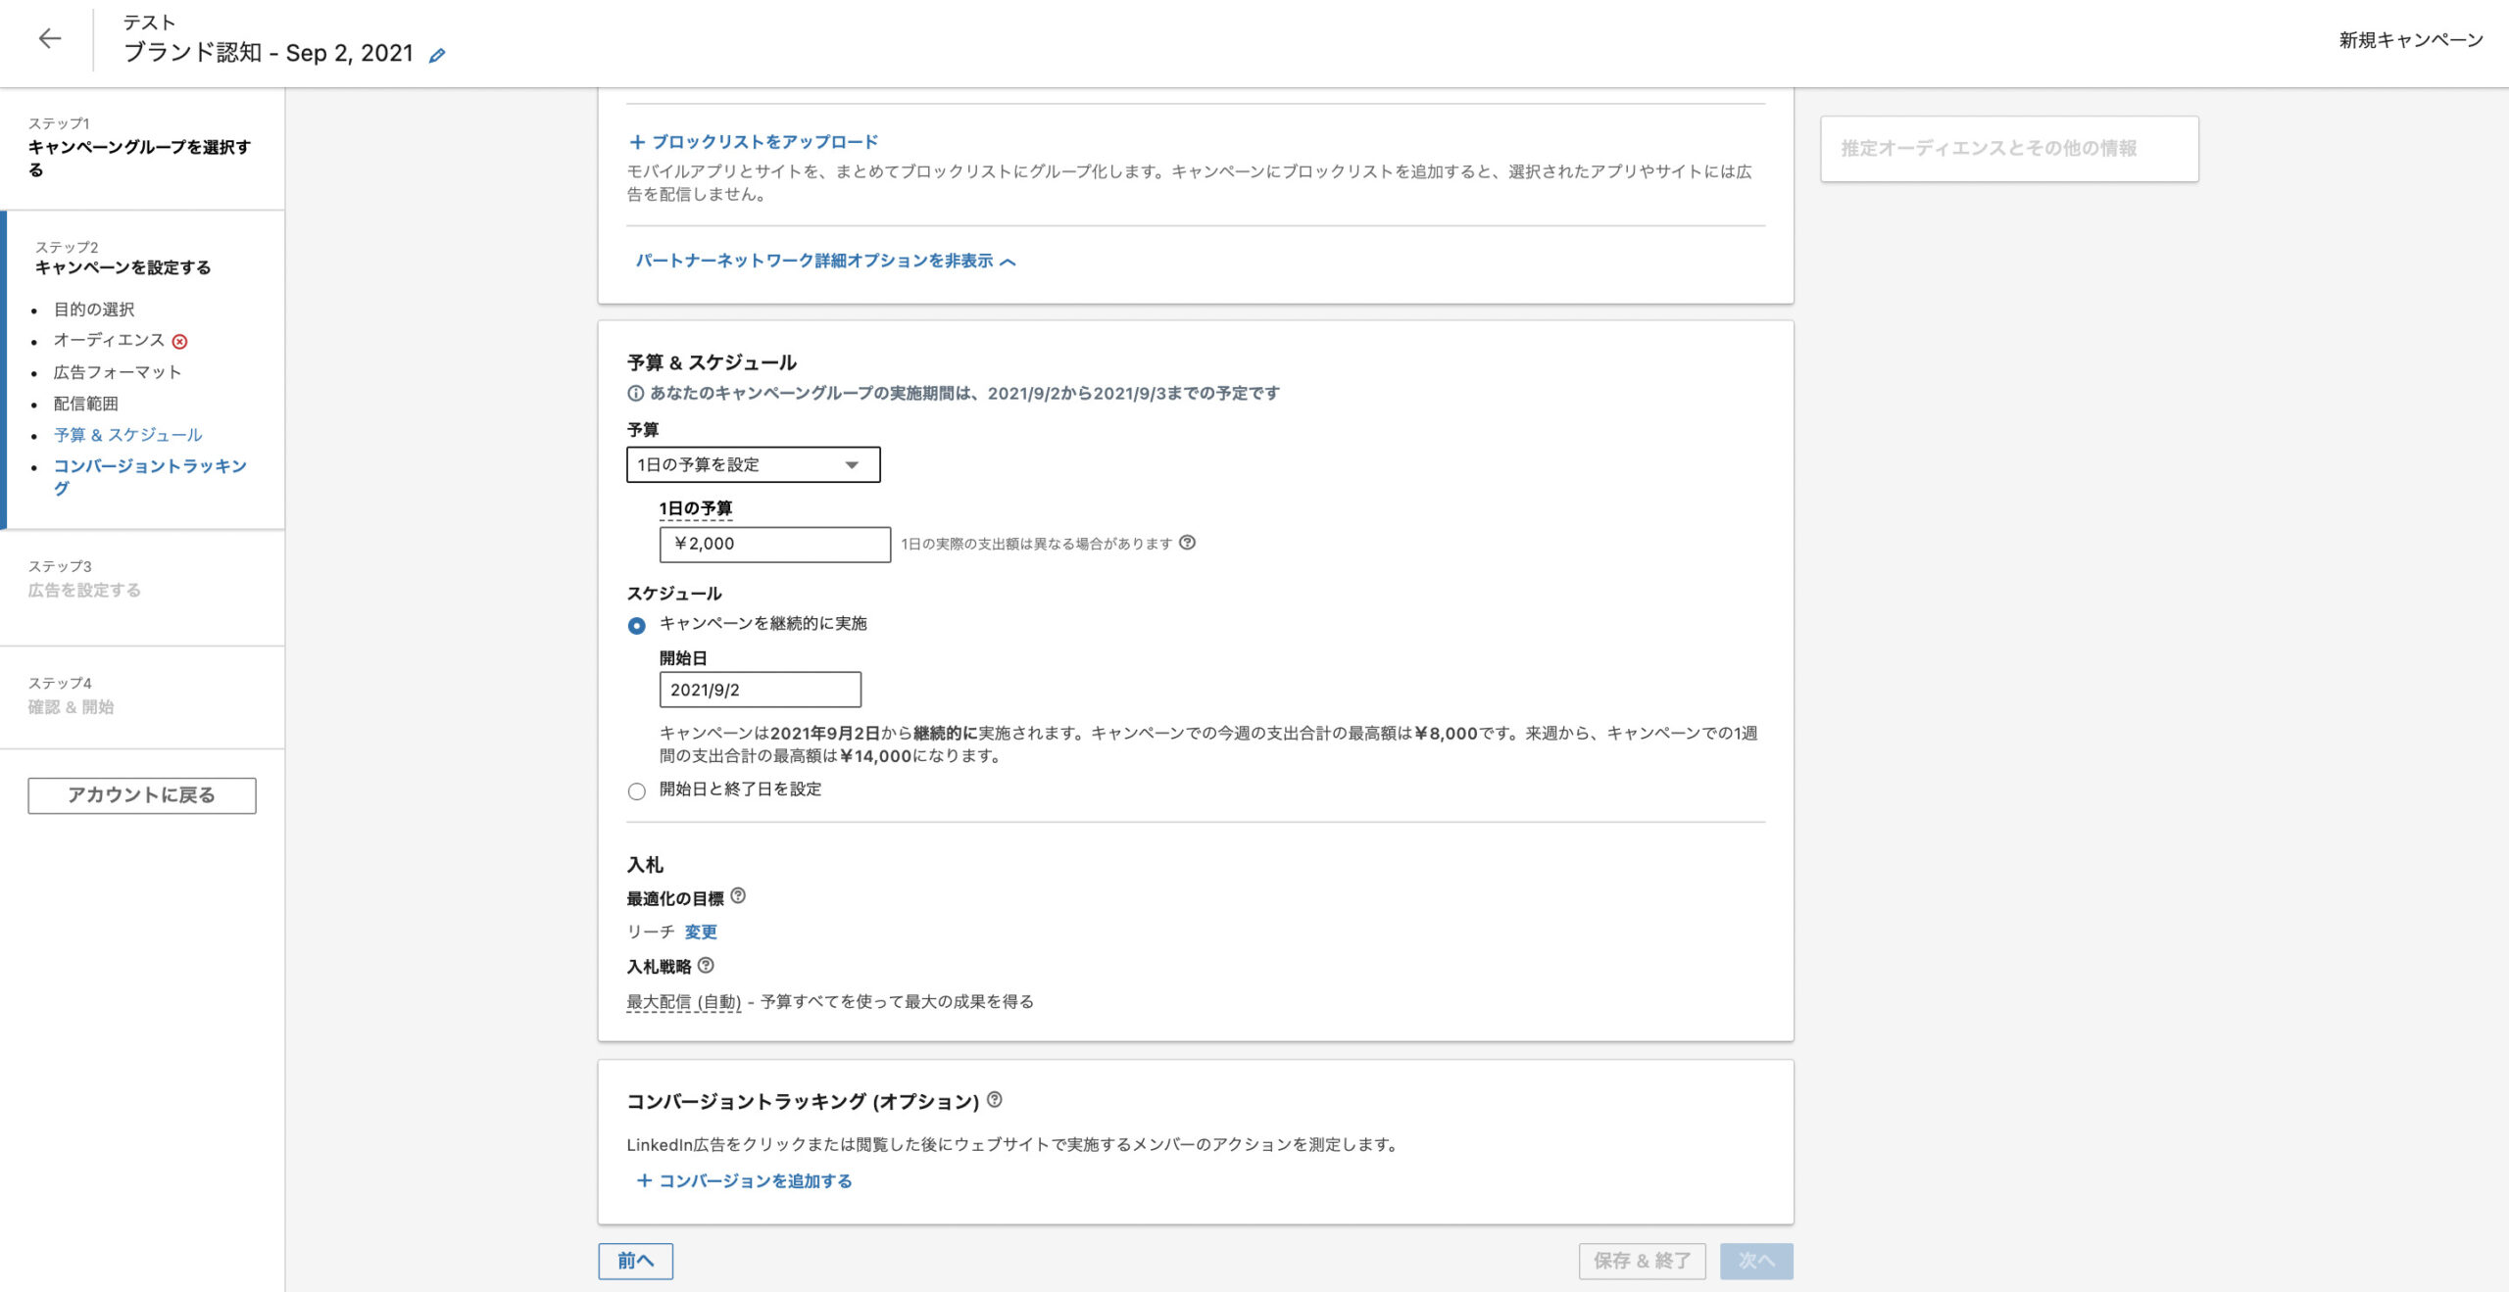The image size is (2509, 1292).
Task: Go to 予算 & スケジュール in sidebar
Action: pos(127,435)
